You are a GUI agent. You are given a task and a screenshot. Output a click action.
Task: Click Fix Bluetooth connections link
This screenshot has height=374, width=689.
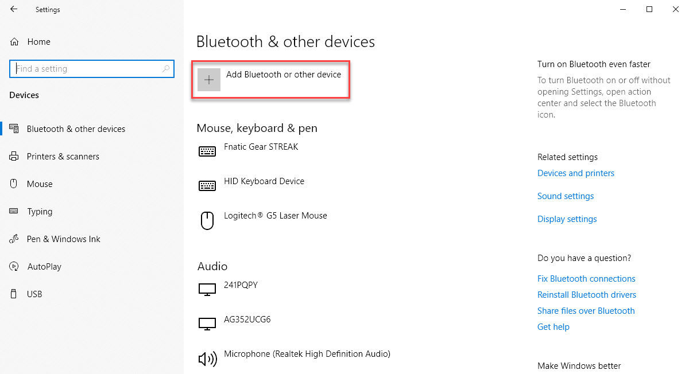[586, 279]
